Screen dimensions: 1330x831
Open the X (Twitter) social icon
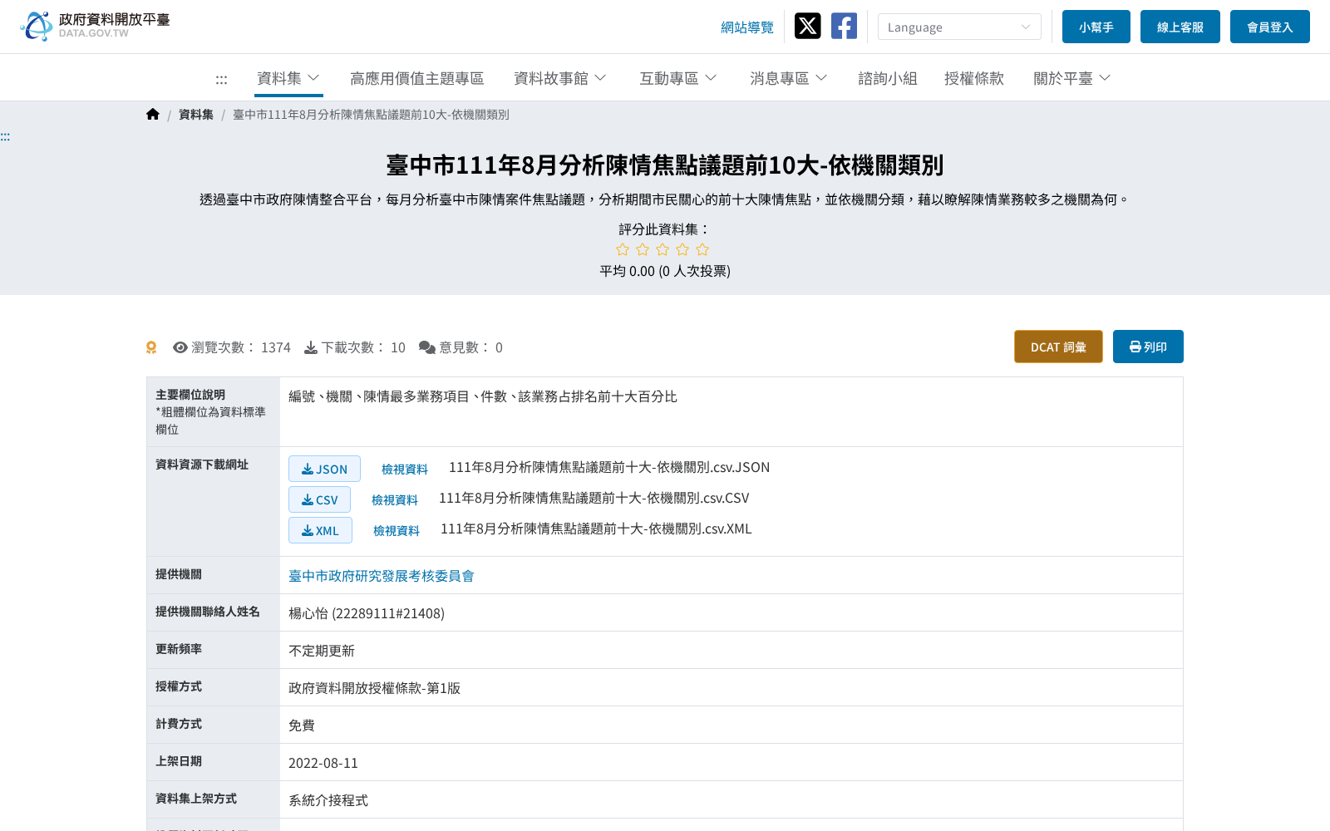pyautogui.click(x=807, y=26)
